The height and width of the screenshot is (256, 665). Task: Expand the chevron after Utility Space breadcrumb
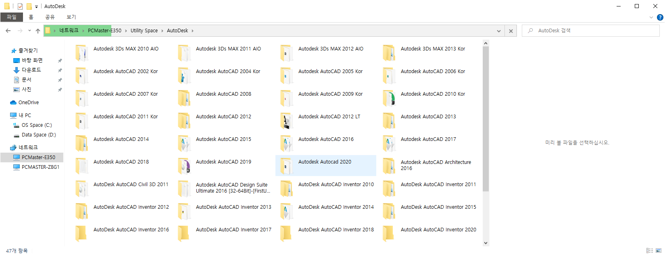pyautogui.click(x=162, y=31)
